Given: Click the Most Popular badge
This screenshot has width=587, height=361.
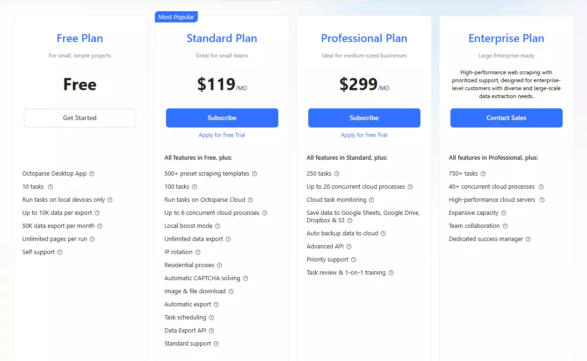Looking at the screenshot, I should pos(176,17).
